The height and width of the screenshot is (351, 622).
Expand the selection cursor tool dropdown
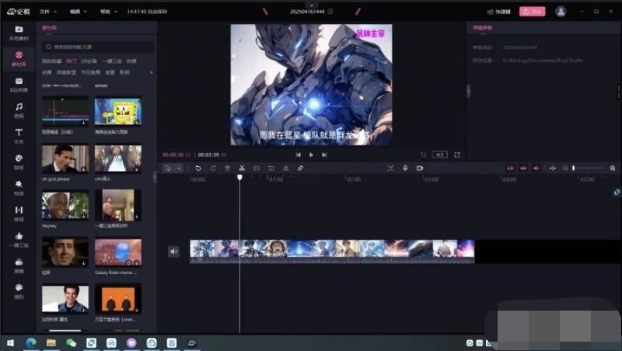coord(179,168)
